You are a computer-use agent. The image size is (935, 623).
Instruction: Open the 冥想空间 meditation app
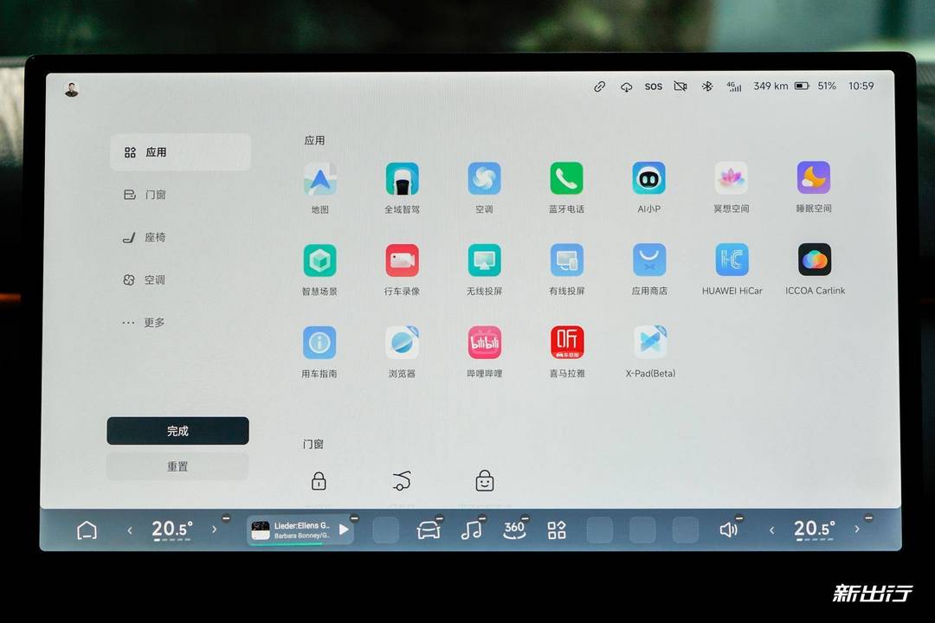[731, 177]
